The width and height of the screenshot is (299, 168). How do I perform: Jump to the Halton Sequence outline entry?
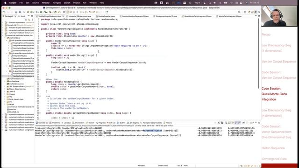[273, 148]
